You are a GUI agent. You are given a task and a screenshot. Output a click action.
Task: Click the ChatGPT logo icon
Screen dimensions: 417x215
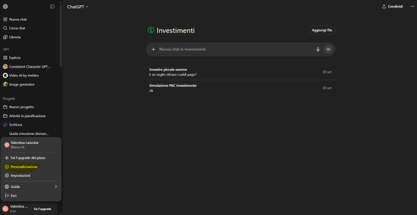(5, 6)
